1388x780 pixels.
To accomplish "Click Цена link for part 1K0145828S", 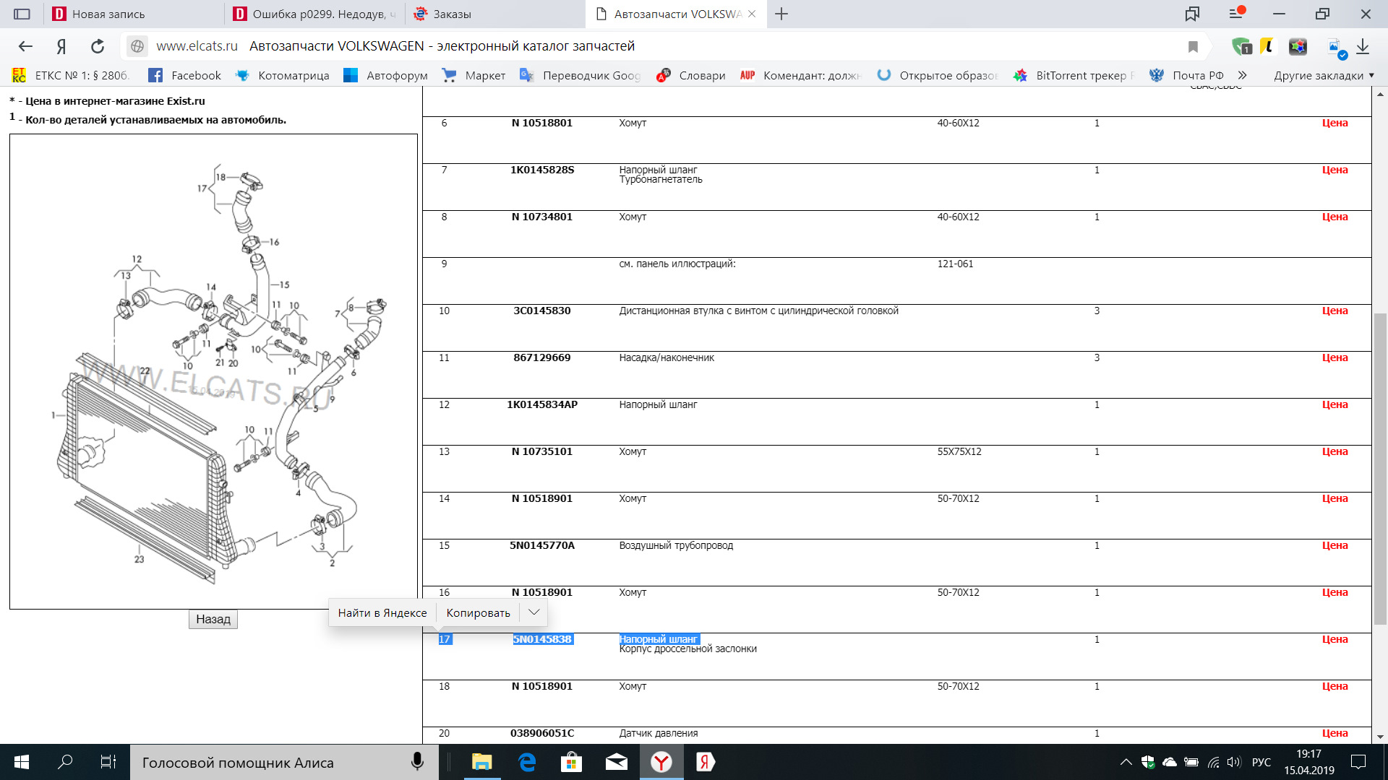I will (1332, 170).
